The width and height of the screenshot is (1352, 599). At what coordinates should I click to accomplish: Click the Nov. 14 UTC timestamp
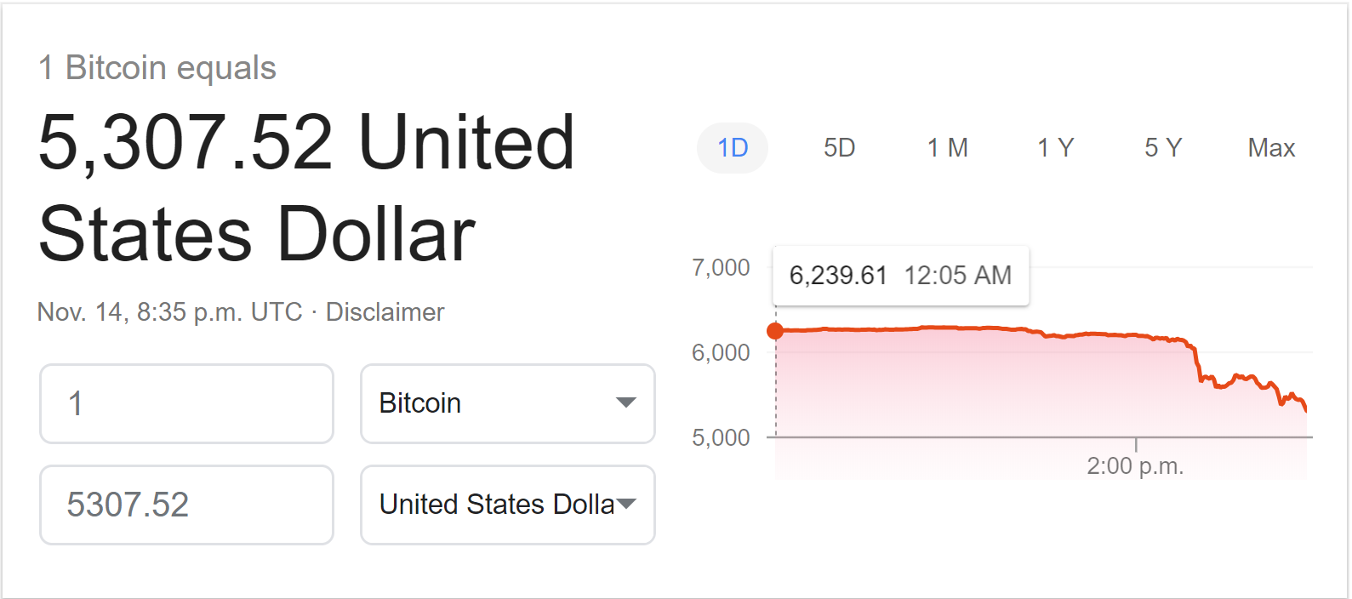169,312
